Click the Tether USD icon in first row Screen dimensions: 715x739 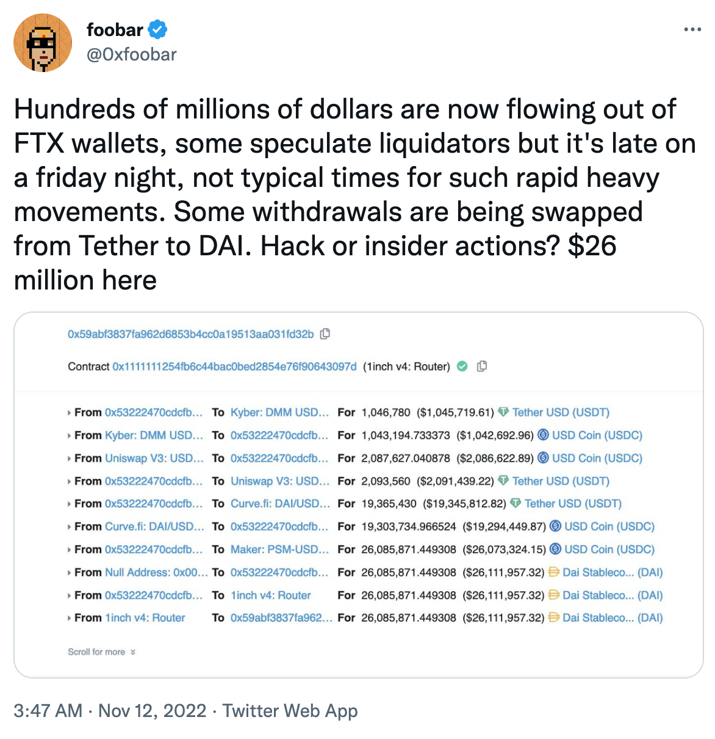503,412
